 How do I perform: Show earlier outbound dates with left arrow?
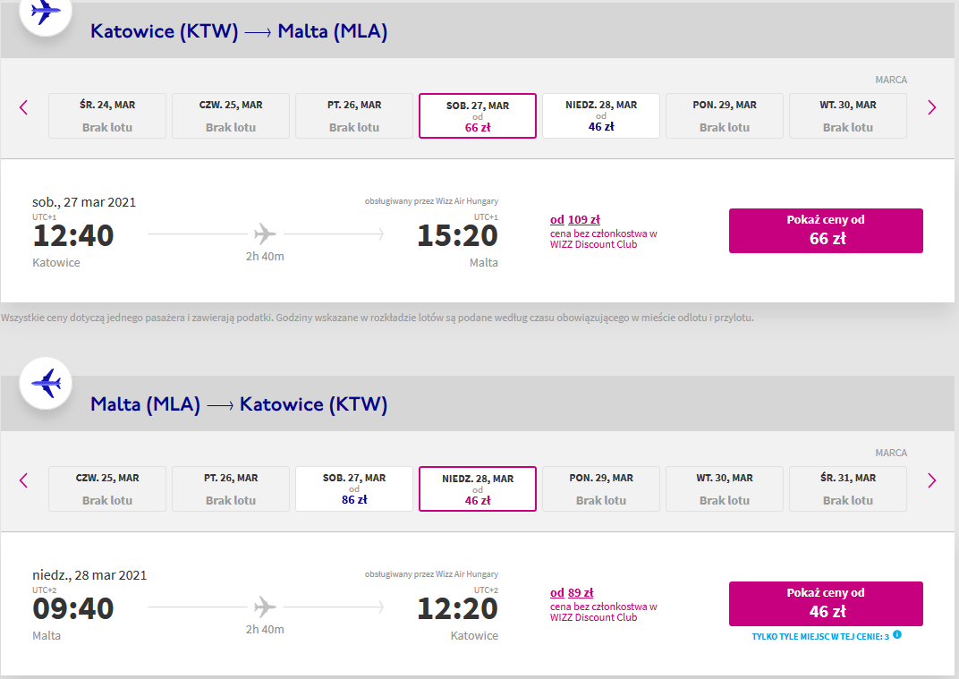point(24,107)
